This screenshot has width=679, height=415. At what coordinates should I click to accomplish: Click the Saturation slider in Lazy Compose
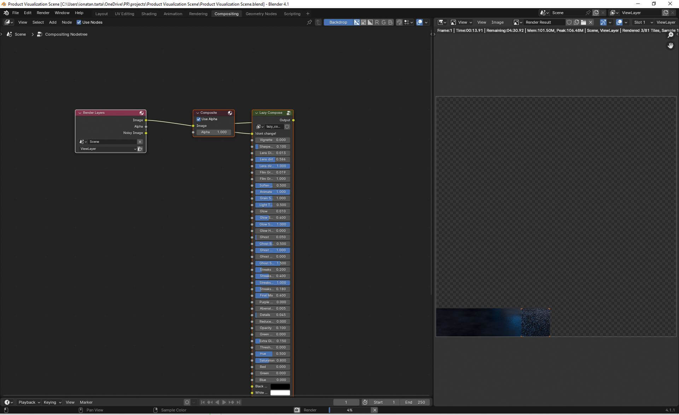pyautogui.click(x=272, y=361)
